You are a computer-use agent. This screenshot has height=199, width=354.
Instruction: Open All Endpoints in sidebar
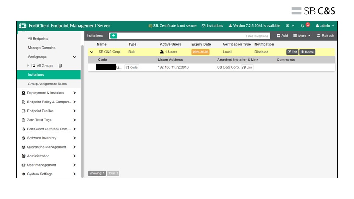coord(38,39)
